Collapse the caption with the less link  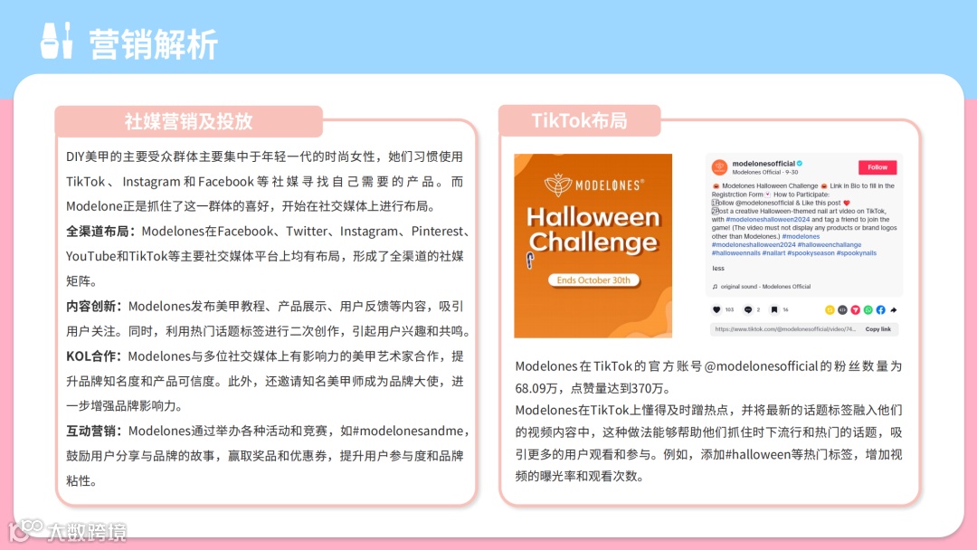coord(718,268)
